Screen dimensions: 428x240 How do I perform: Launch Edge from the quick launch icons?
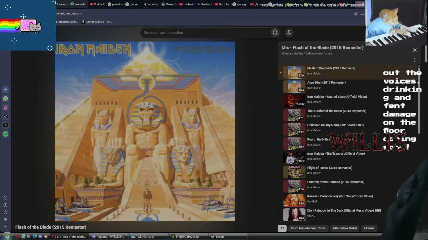pos(35,237)
